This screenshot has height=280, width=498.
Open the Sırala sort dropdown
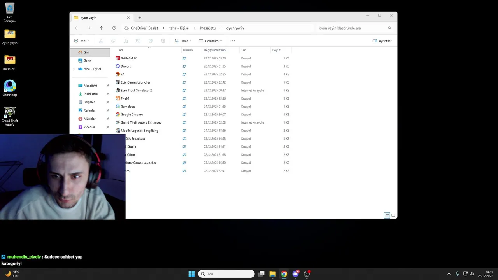pyautogui.click(x=183, y=41)
